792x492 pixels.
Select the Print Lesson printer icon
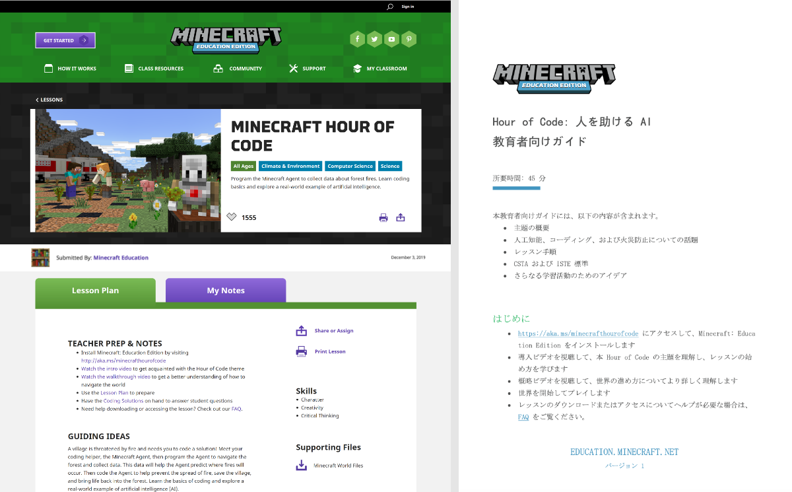tap(302, 351)
